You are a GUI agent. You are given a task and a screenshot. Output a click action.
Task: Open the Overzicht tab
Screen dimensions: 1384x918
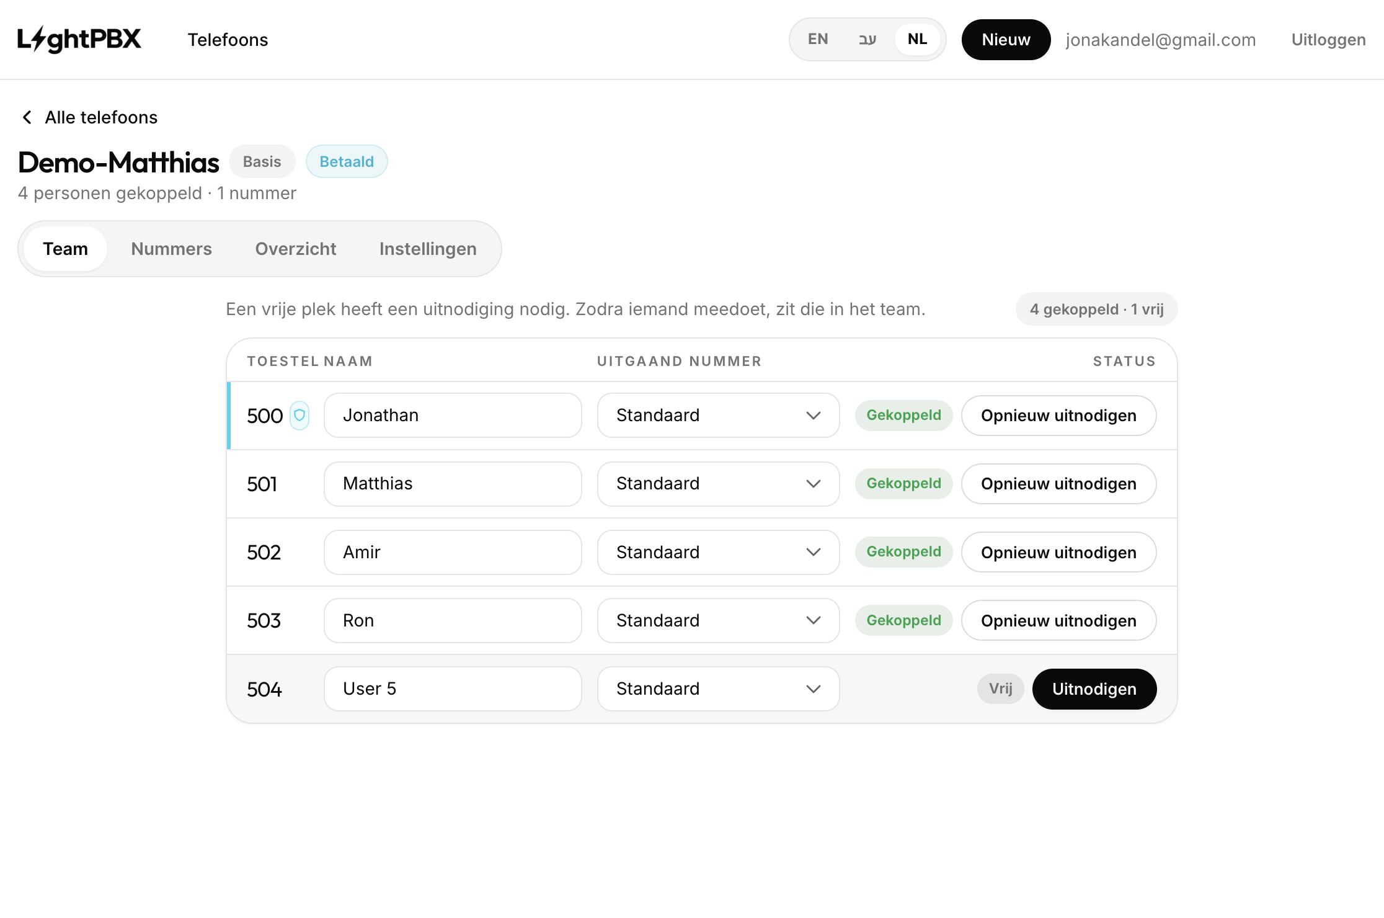click(296, 249)
